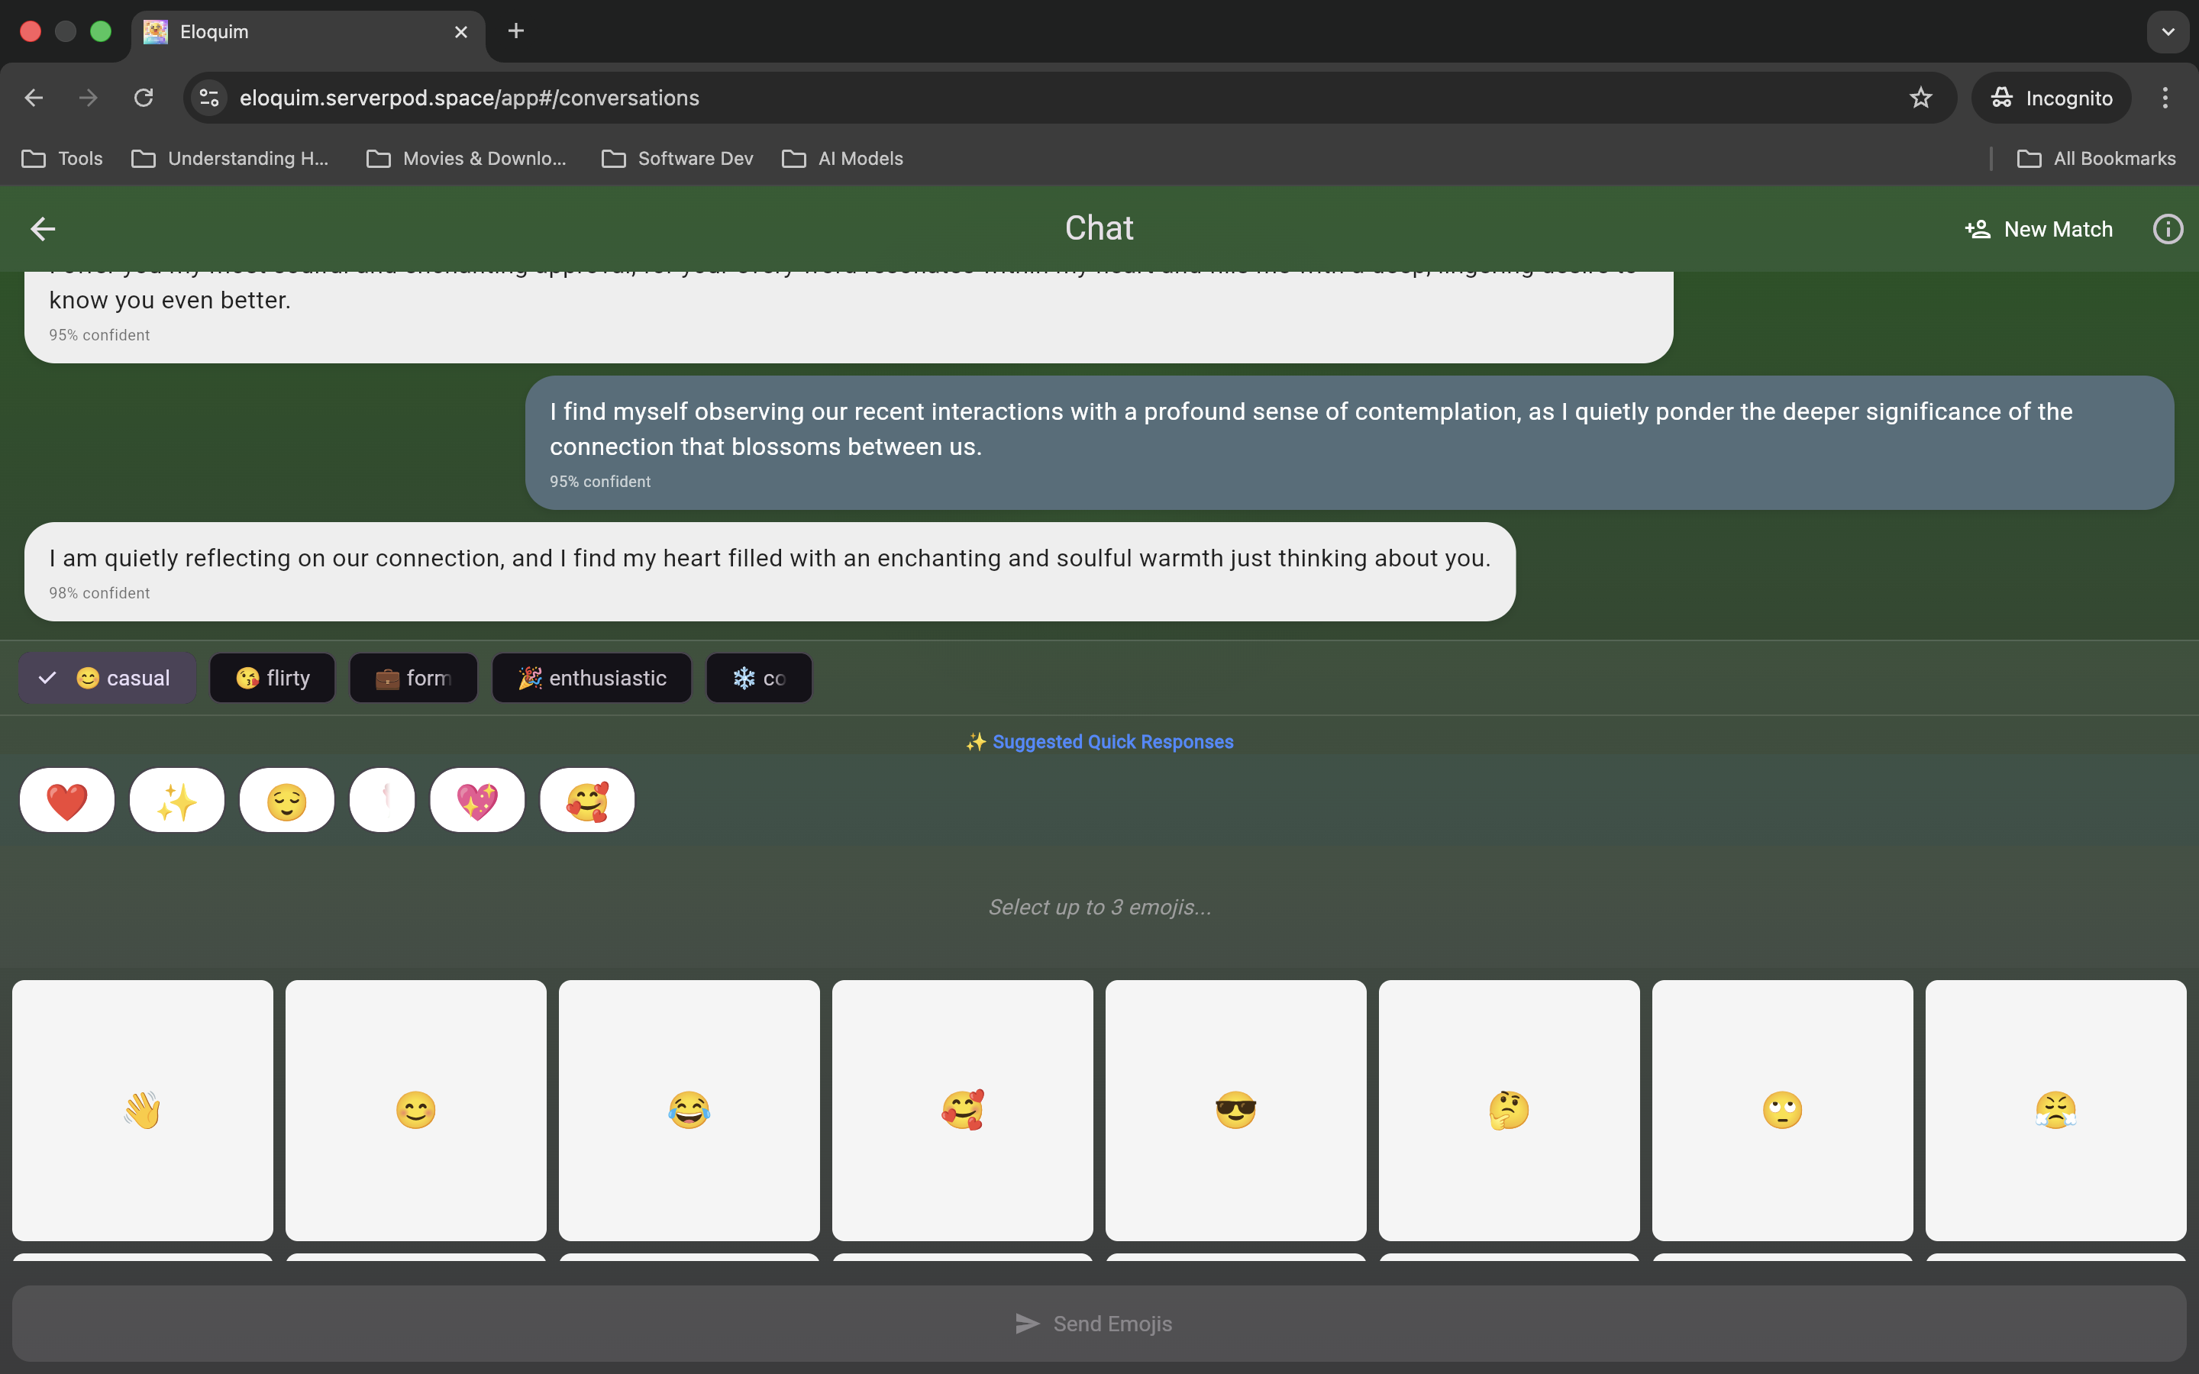Viewport: 2199px width, 1374px height.
Task: Tap the red heart quick response
Action: [67, 801]
